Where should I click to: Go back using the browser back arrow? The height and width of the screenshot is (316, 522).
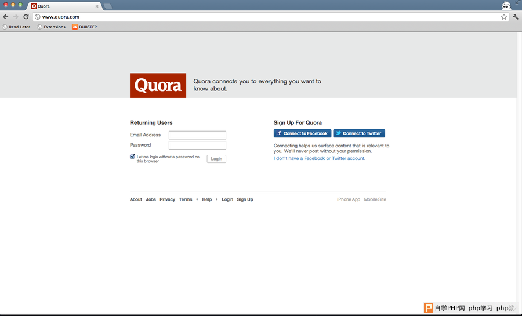pos(6,17)
